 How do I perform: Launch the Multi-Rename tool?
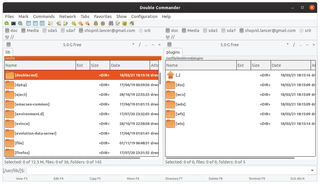pyautogui.click(x=118, y=23)
